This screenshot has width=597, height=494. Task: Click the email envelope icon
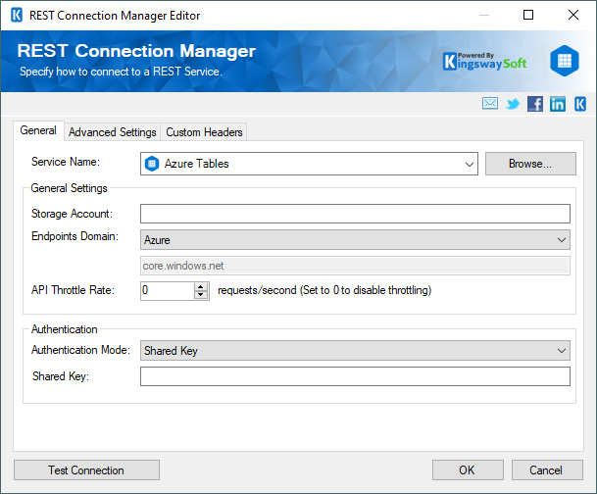point(489,103)
